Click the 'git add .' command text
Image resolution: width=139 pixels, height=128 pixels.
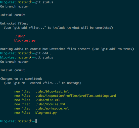[43, 53]
